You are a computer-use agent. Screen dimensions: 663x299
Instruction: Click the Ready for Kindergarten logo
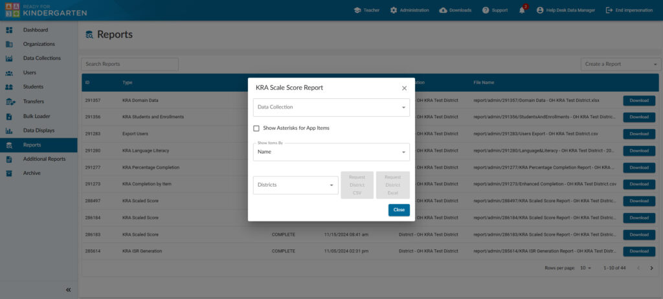coord(46,10)
